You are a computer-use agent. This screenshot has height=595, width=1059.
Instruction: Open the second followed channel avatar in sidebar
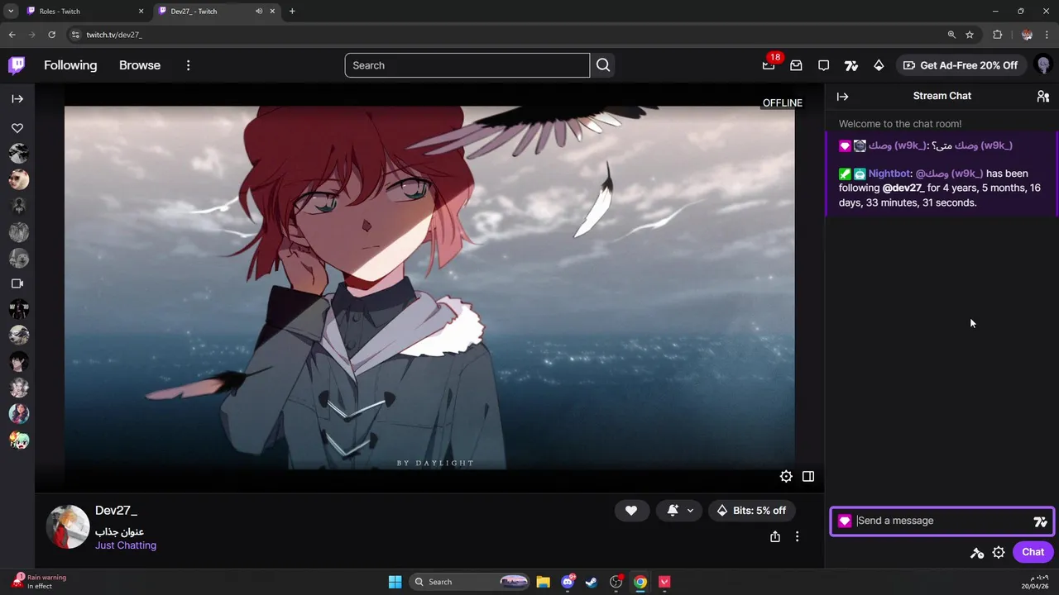(x=18, y=179)
